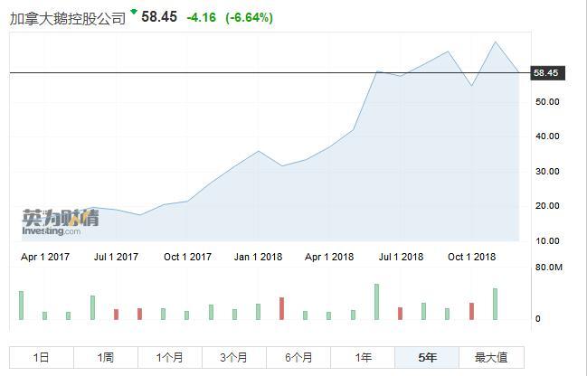Show the 3个月 chart period
587x376 pixels.
[x=234, y=357]
